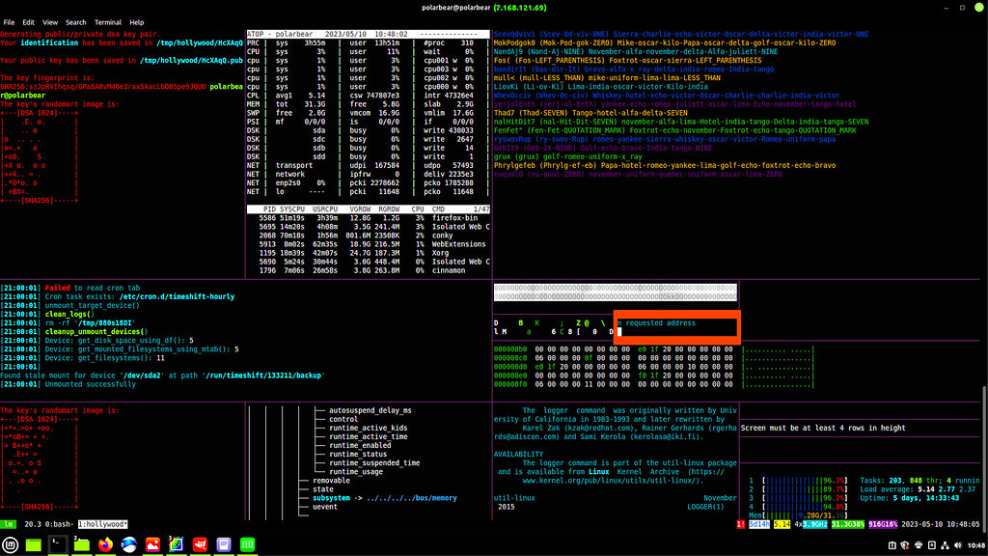Image resolution: width=988 pixels, height=556 pixels.
Task: Click the runtime_status tree entry
Action: pyautogui.click(x=358, y=454)
